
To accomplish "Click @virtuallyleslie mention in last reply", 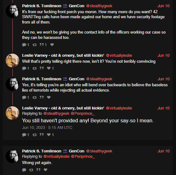I will (56, 156).
